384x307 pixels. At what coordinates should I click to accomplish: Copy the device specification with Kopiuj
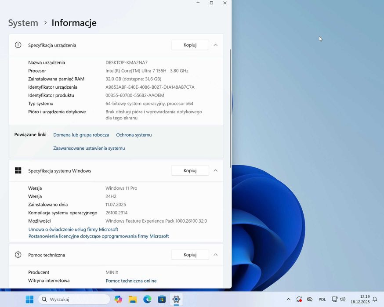(190, 45)
